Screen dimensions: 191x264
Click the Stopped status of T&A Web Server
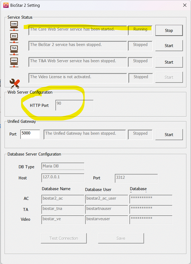(140, 62)
